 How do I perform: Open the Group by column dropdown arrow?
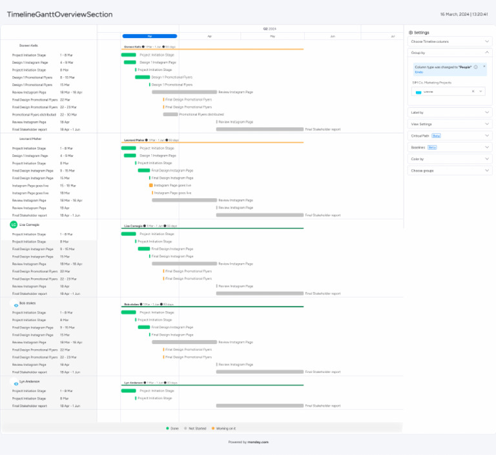click(480, 92)
